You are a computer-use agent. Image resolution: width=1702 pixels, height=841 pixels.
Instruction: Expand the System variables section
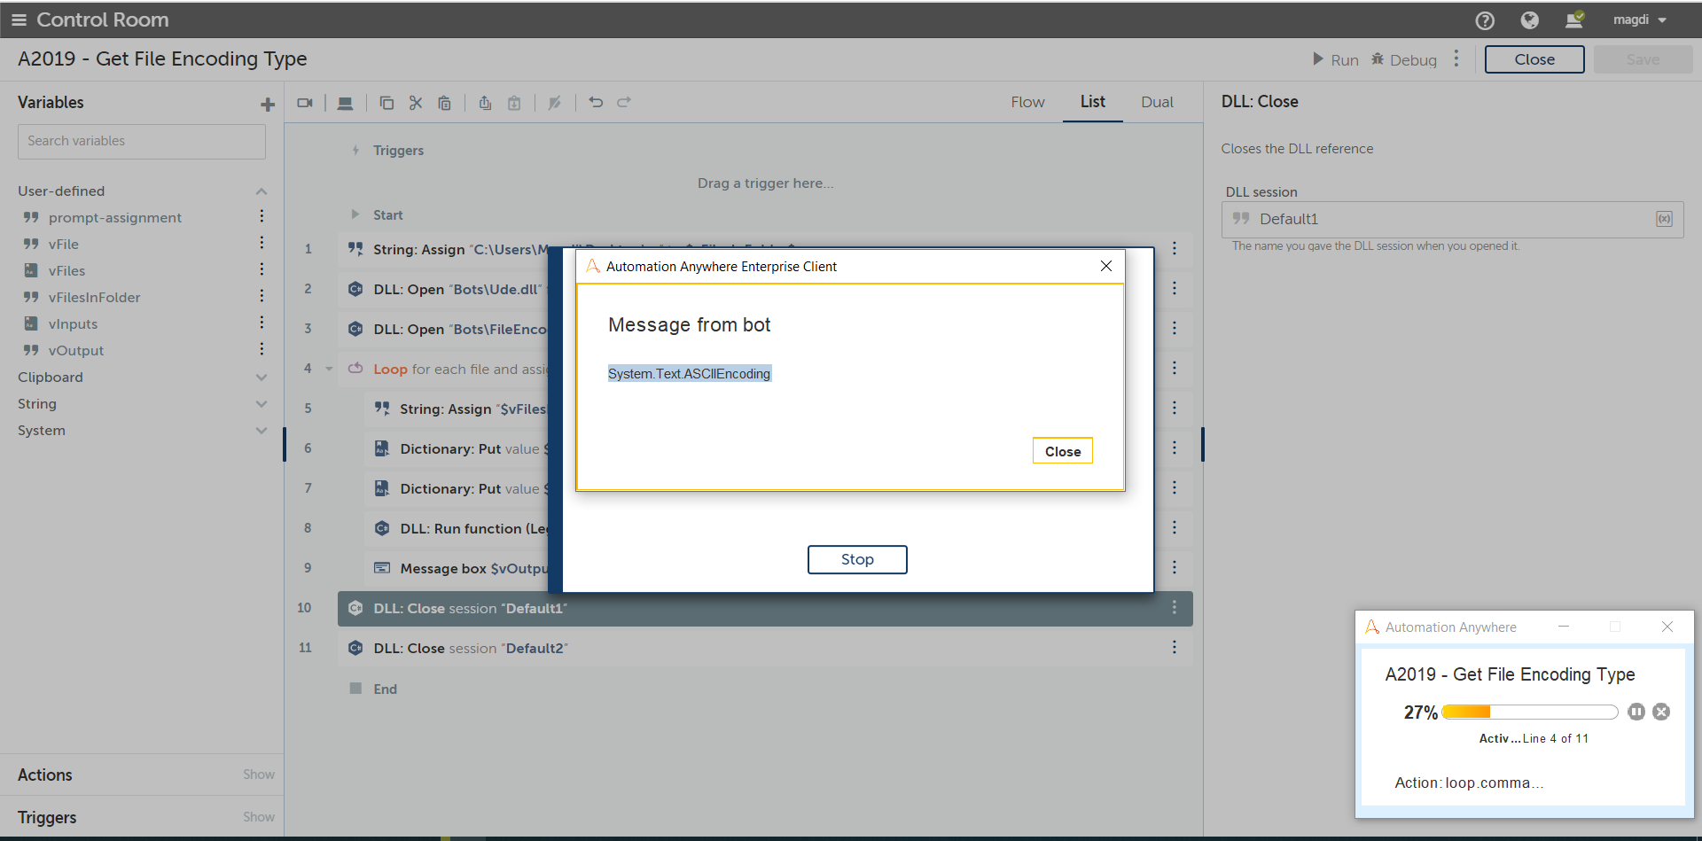click(x=262, y=431)
